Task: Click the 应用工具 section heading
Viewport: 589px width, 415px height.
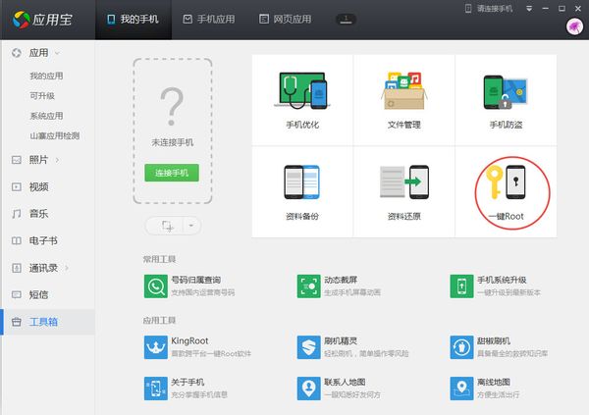Action: point(159,321)
